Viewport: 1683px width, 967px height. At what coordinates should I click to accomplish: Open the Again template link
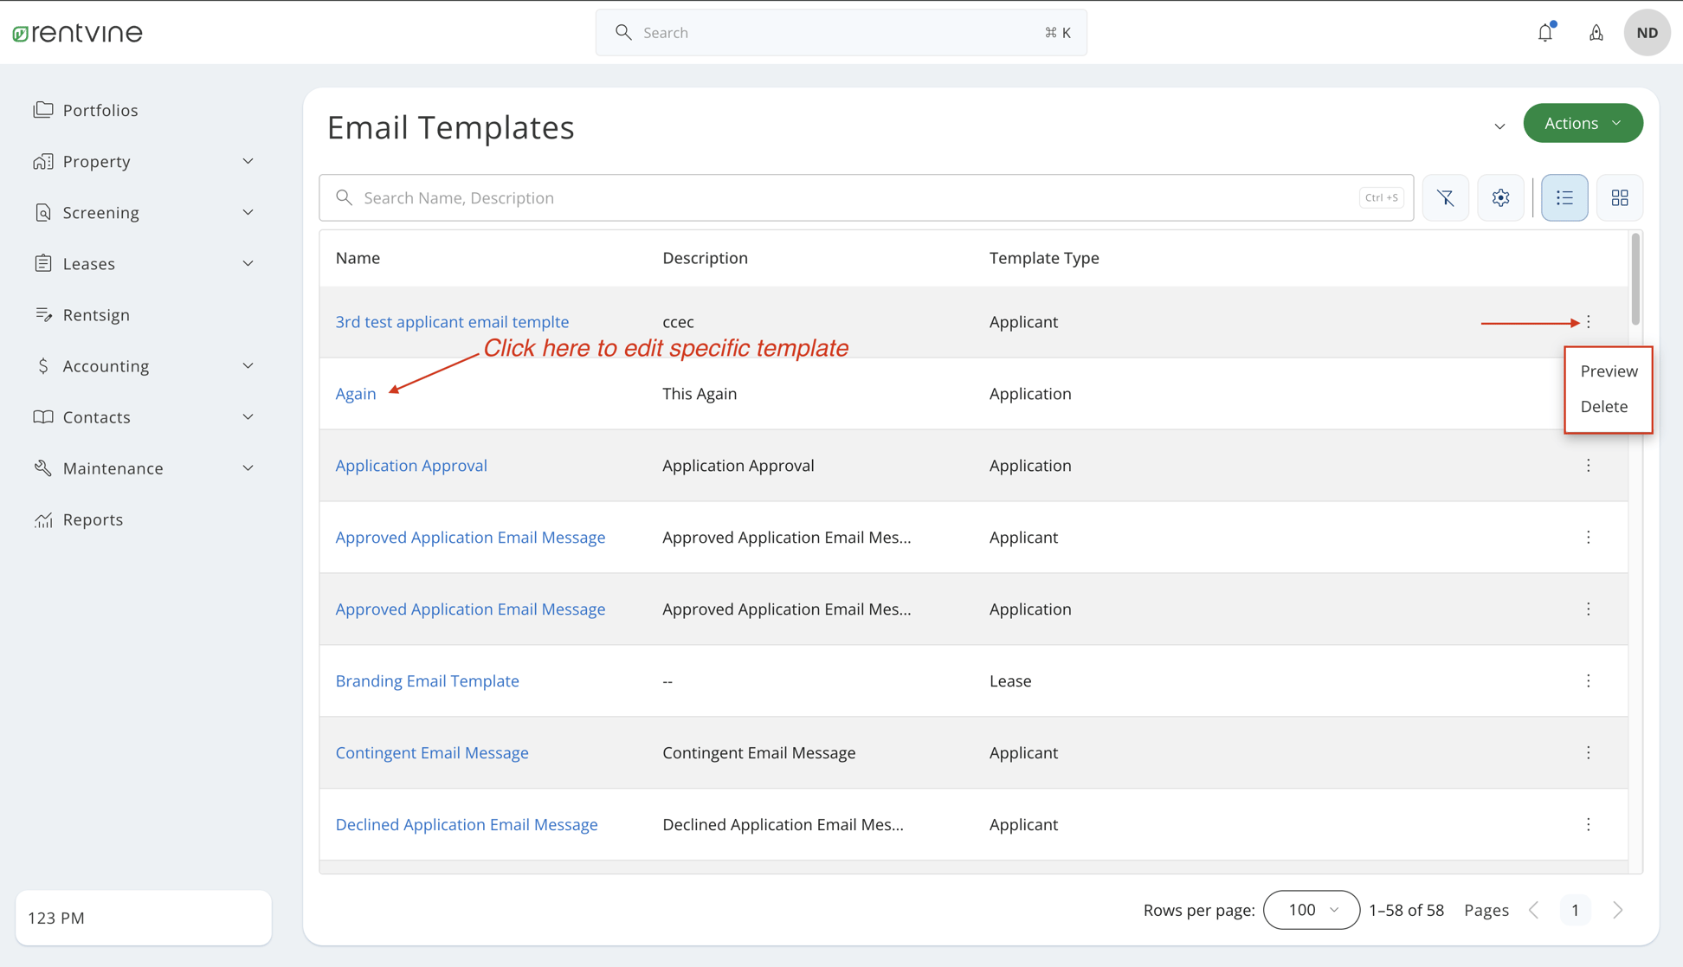356,394
